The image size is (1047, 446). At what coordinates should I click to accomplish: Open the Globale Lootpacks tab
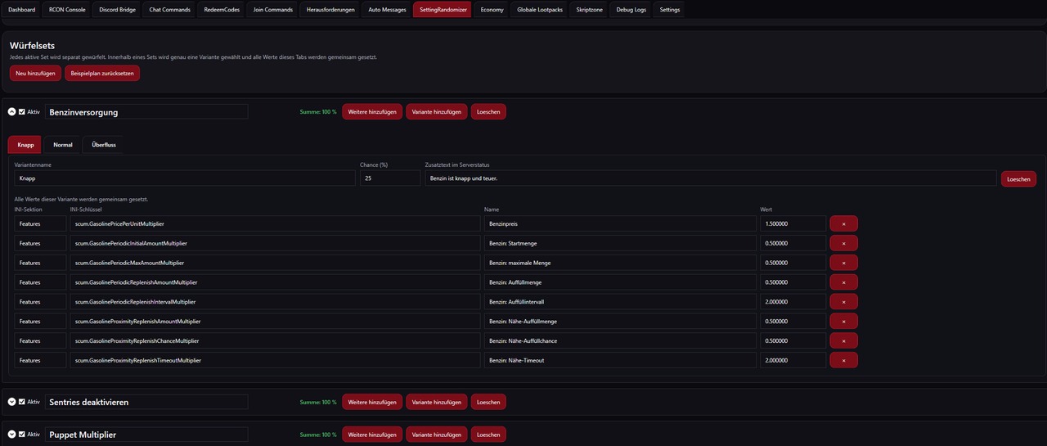pos(540,10)
